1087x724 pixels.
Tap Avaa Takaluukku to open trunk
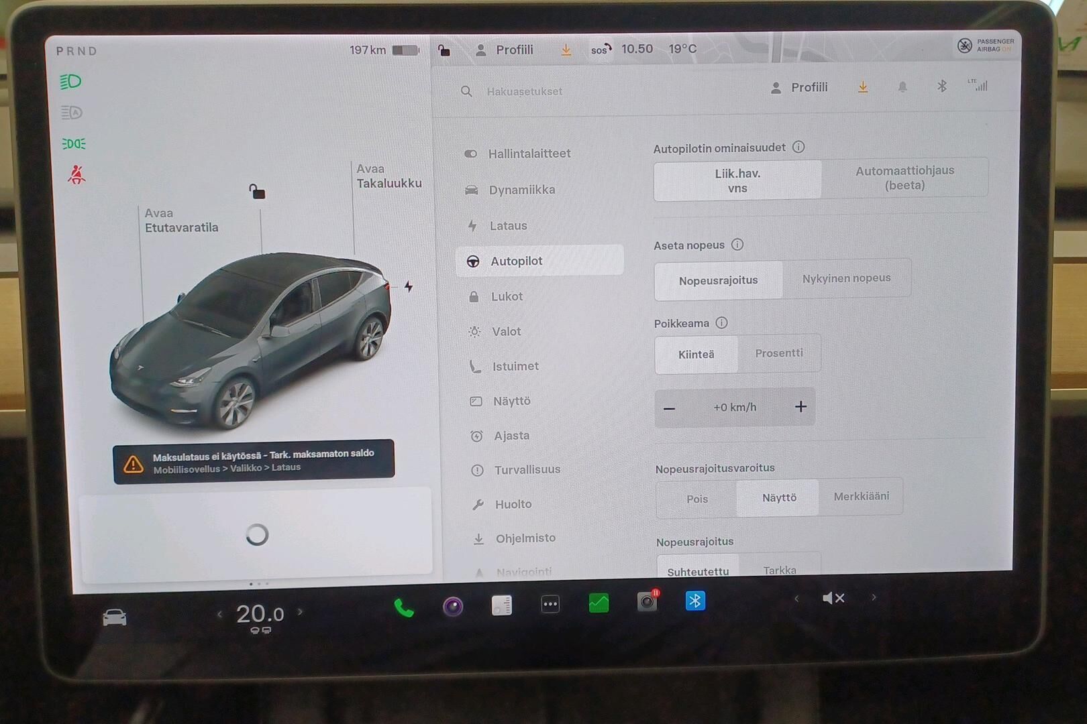(389, 176)
